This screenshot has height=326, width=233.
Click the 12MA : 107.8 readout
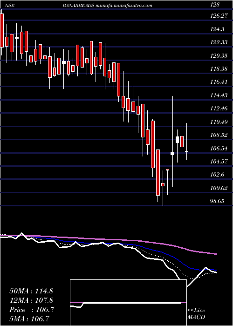pyautogui.click(x=31, y=300)
